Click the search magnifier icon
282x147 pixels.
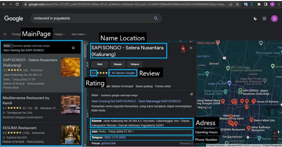[x=156, y=18]
